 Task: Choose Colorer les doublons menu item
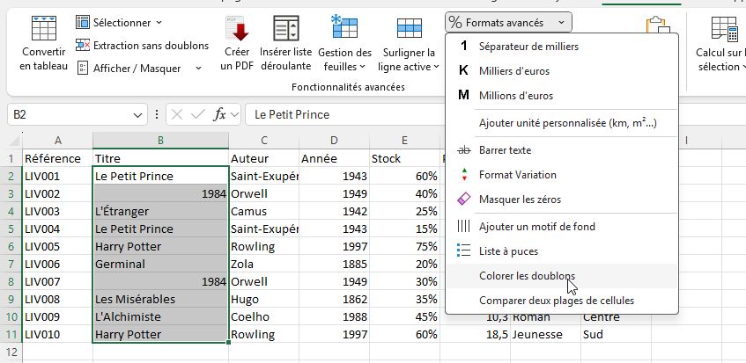click(562, 276)
